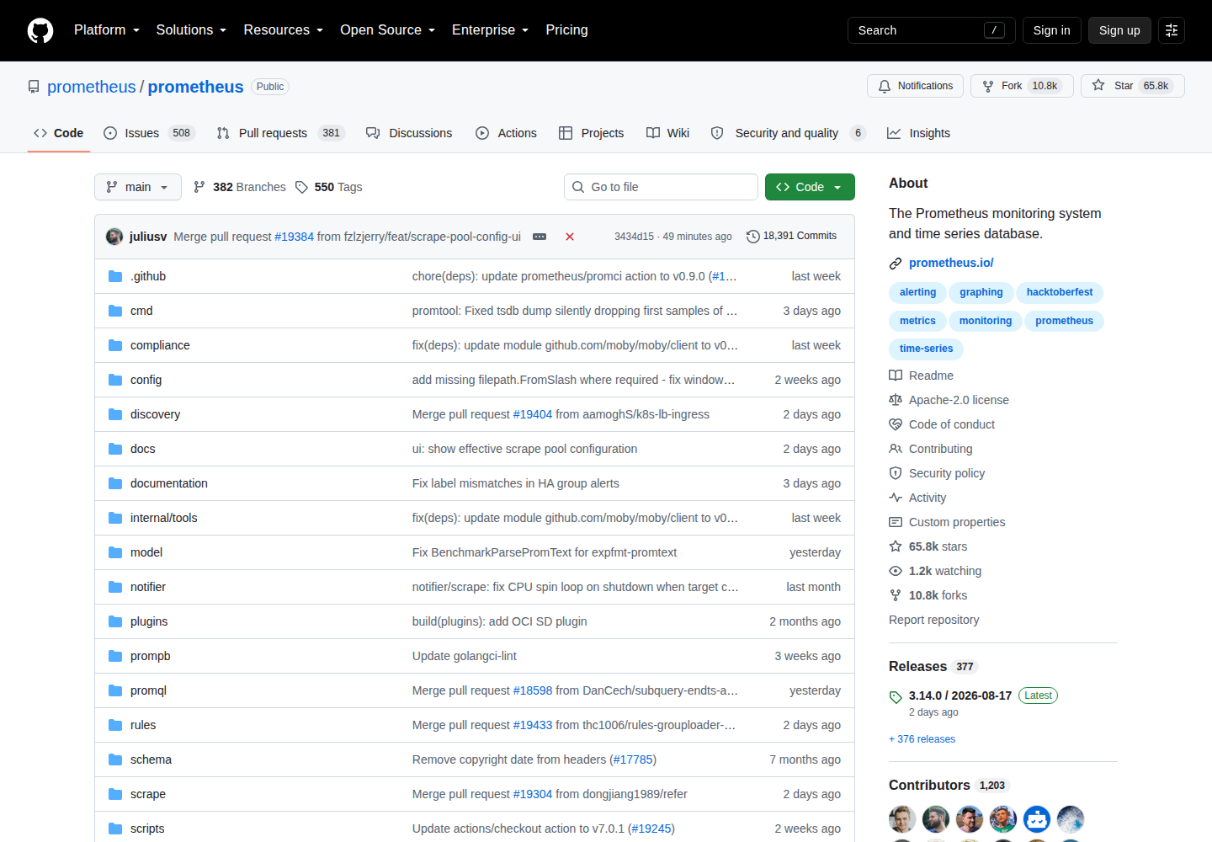Switch to the Pull requests tab
The image size is (1212, 842).
tap(280, 133)
